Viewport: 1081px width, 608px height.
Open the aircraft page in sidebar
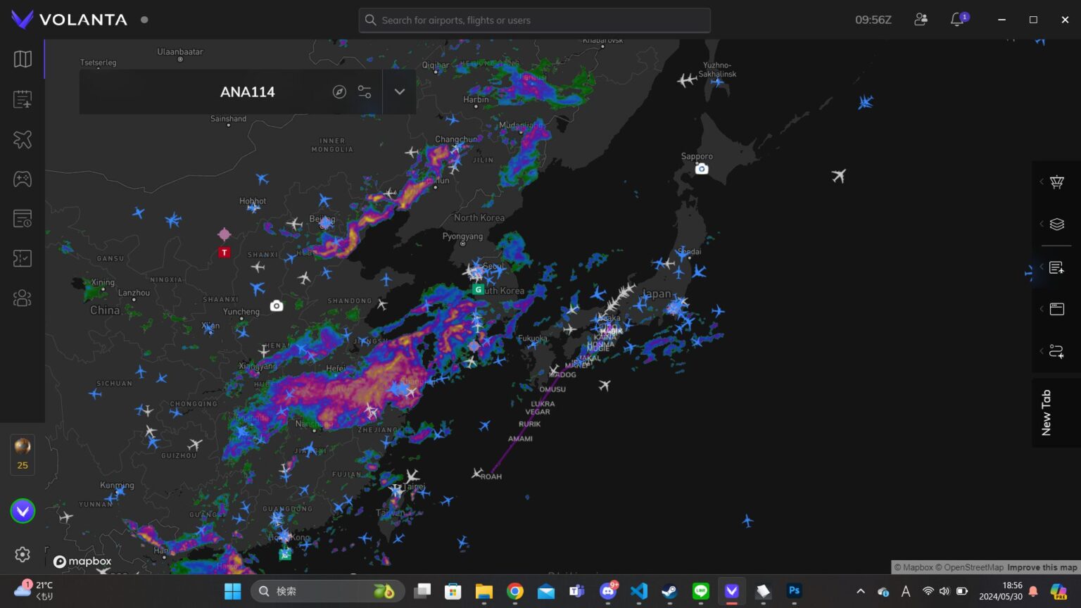coord(23,139)
